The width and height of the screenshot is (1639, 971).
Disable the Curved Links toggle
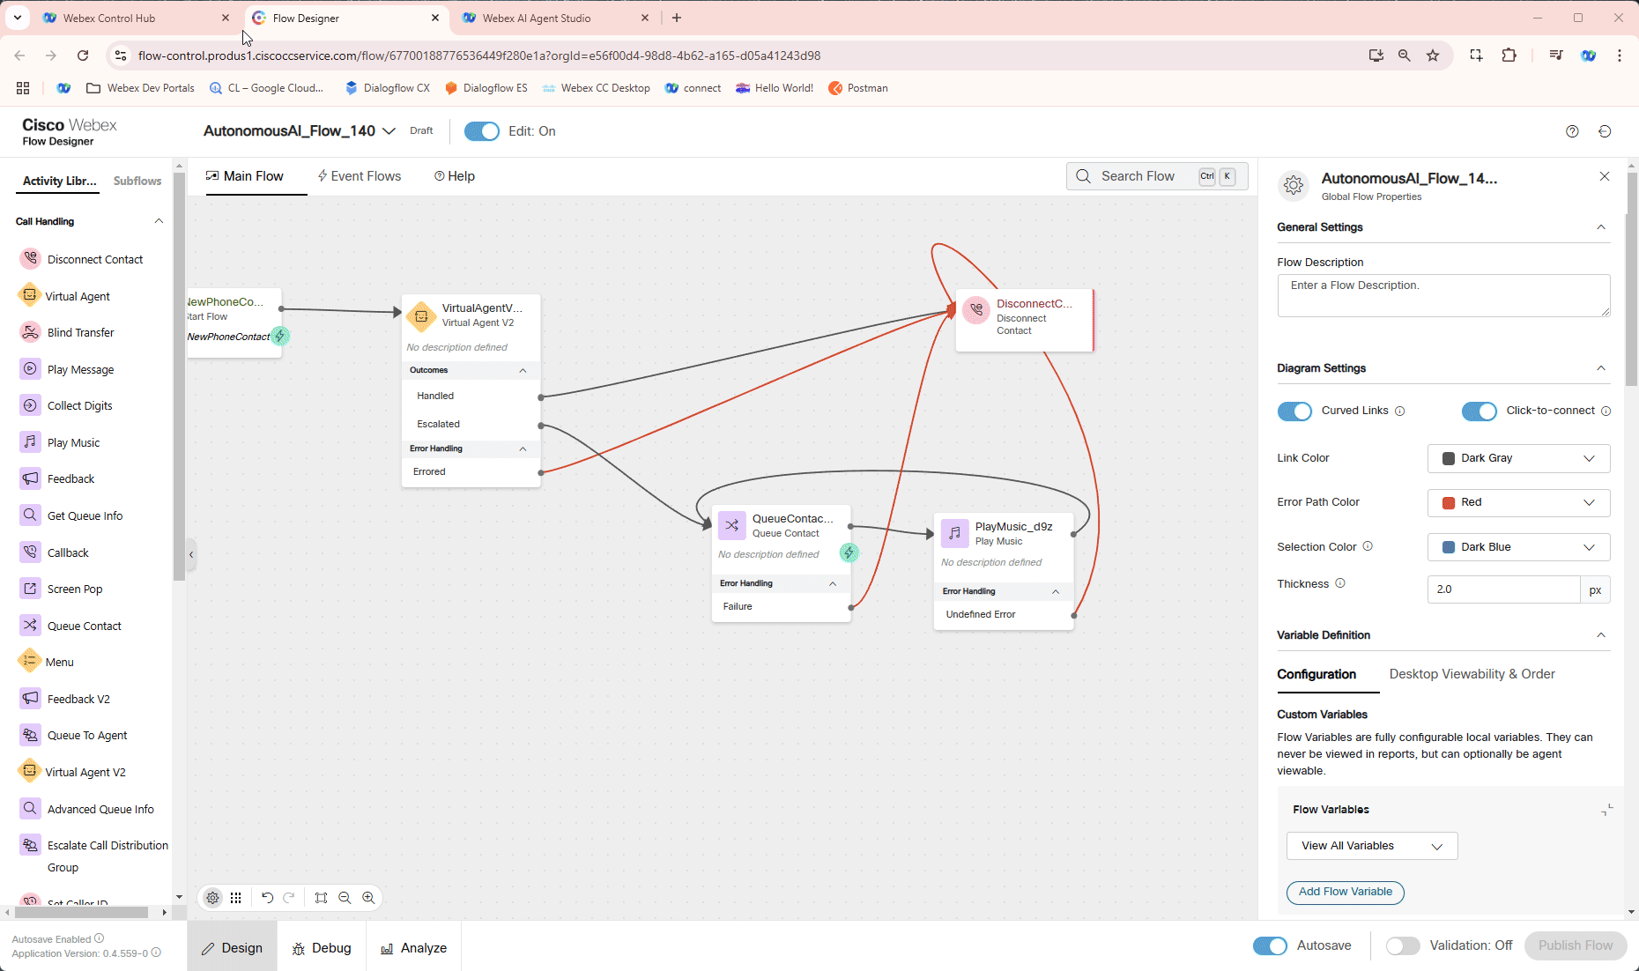coord(1294,411)
